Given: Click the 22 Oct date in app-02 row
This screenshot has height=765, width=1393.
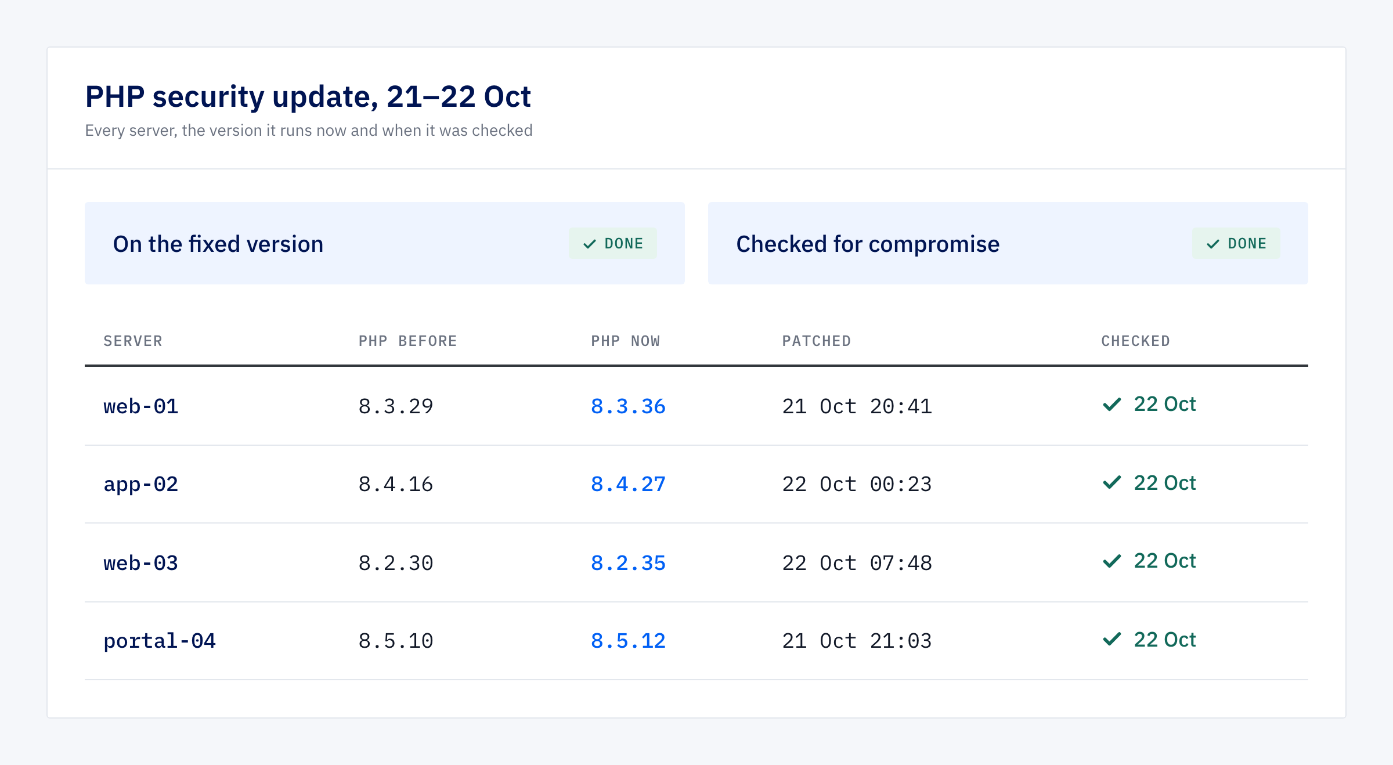Looking at the screenshot, I should pos(1165,483).
